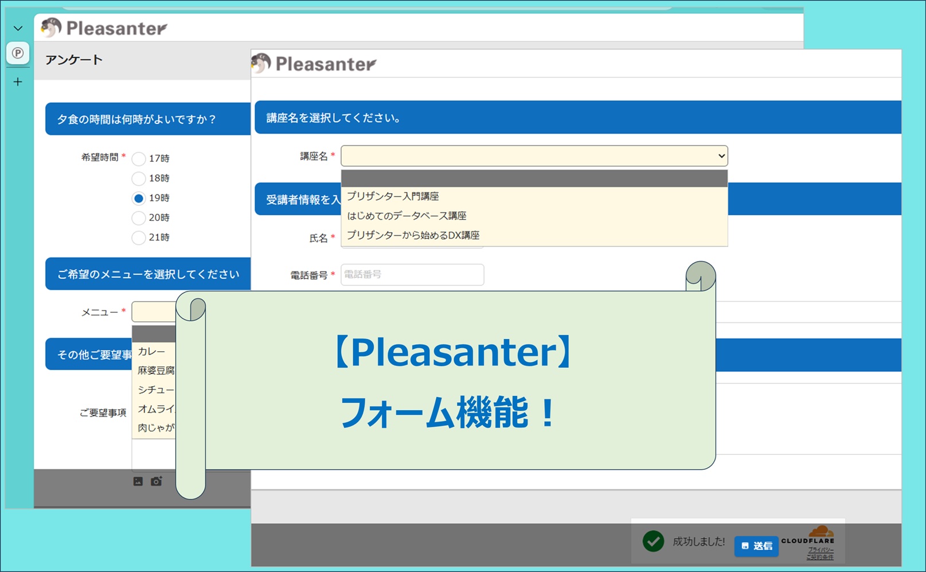Click the Cloudflare cloud logo
926x572 pixels.
820,531
